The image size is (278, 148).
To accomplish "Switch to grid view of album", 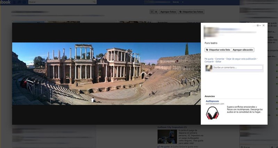I will click(x=152, y=12).
